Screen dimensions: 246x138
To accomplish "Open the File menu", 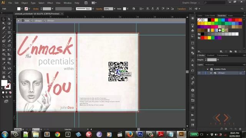I will point(10,3).
